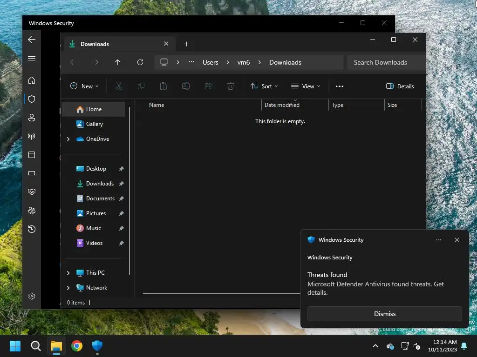
Task: Click the Paste clipboard icon
Action: (164, 86)
